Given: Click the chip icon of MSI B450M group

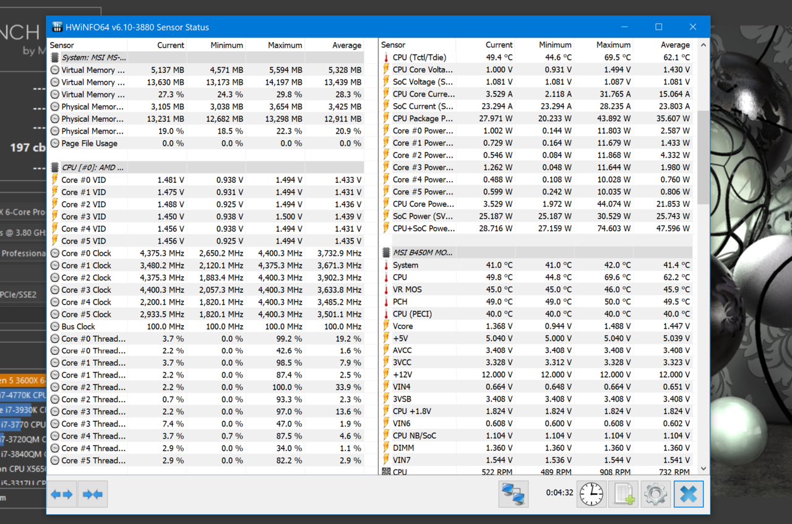Looking at the screenshot, I should pyautogui.click(x=386, y=253).
